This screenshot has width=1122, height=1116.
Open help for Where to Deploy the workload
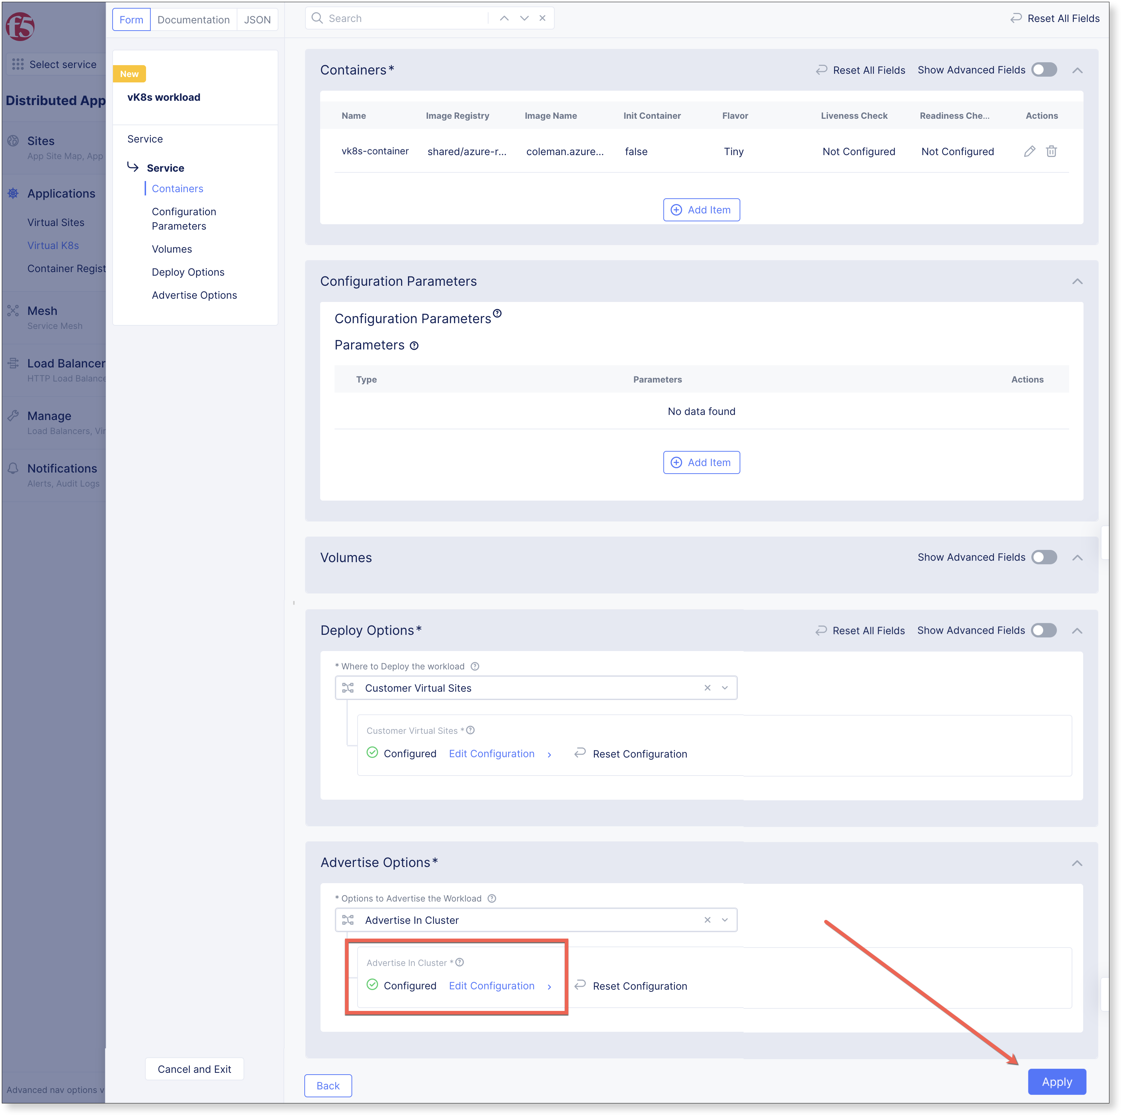point(475,667)
